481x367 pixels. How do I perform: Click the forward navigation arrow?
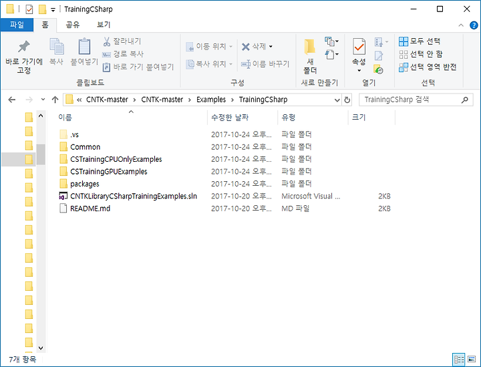click(x=29, y=100)
